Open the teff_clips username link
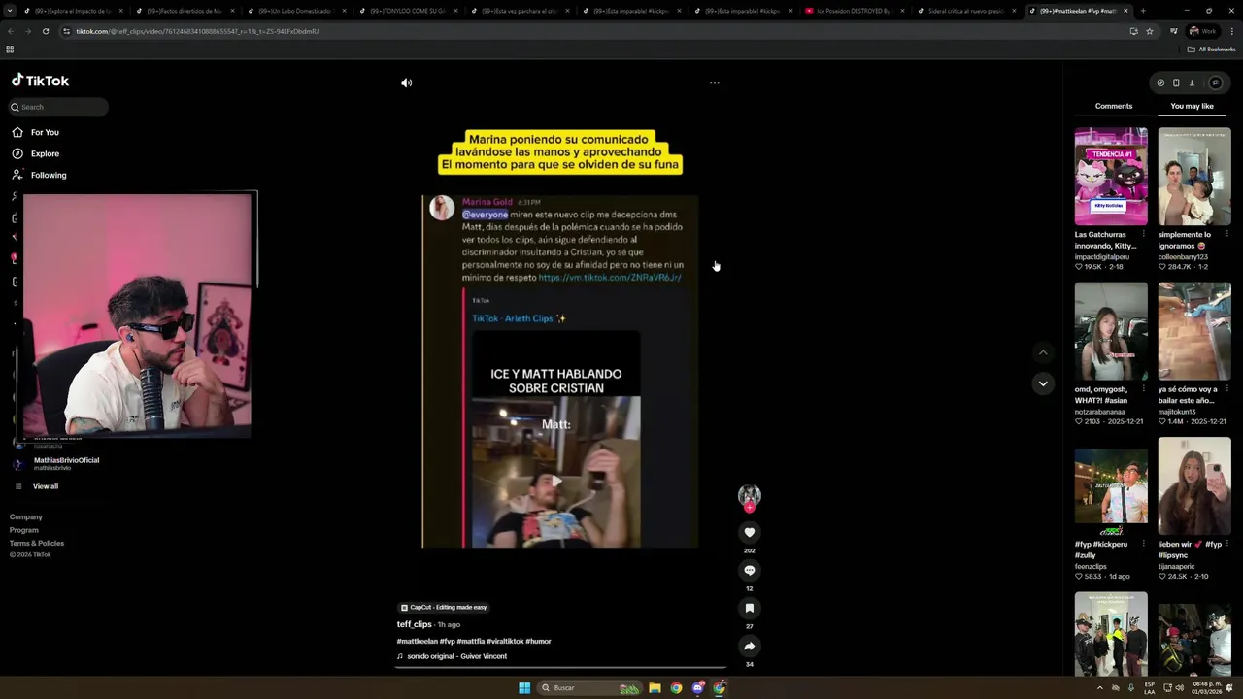 click(x=414, y=624)
